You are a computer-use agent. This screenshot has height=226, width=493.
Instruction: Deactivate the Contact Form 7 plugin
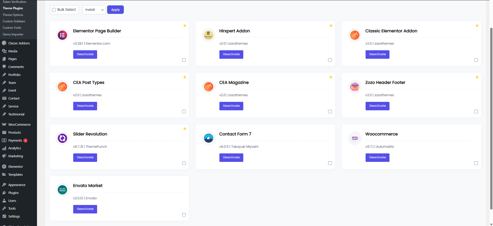click(231, 158)
